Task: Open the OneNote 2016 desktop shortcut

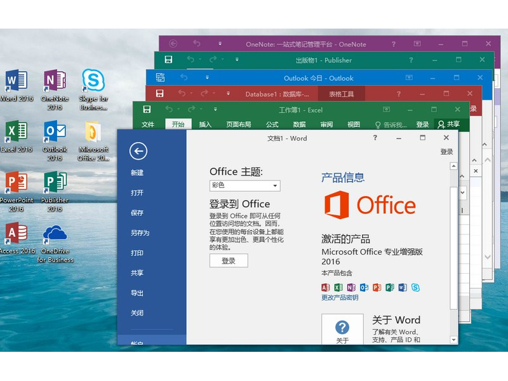Action: click(x=55, y=90)
